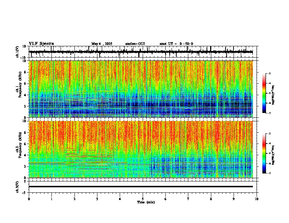Click the ch.2 "Frequency (kHz)" axis label
This screenshot has height=223, width=289.
point(20,145)
